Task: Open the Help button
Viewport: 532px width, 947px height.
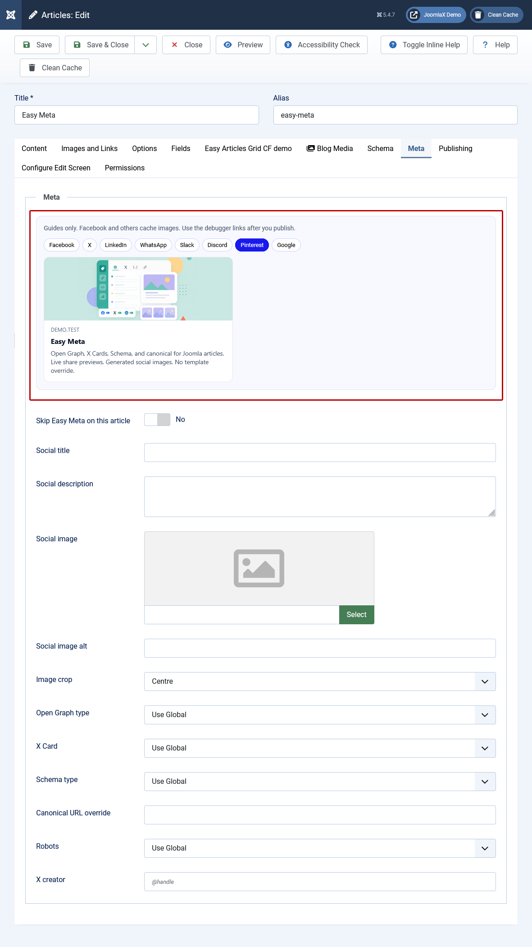Action: 495,45
